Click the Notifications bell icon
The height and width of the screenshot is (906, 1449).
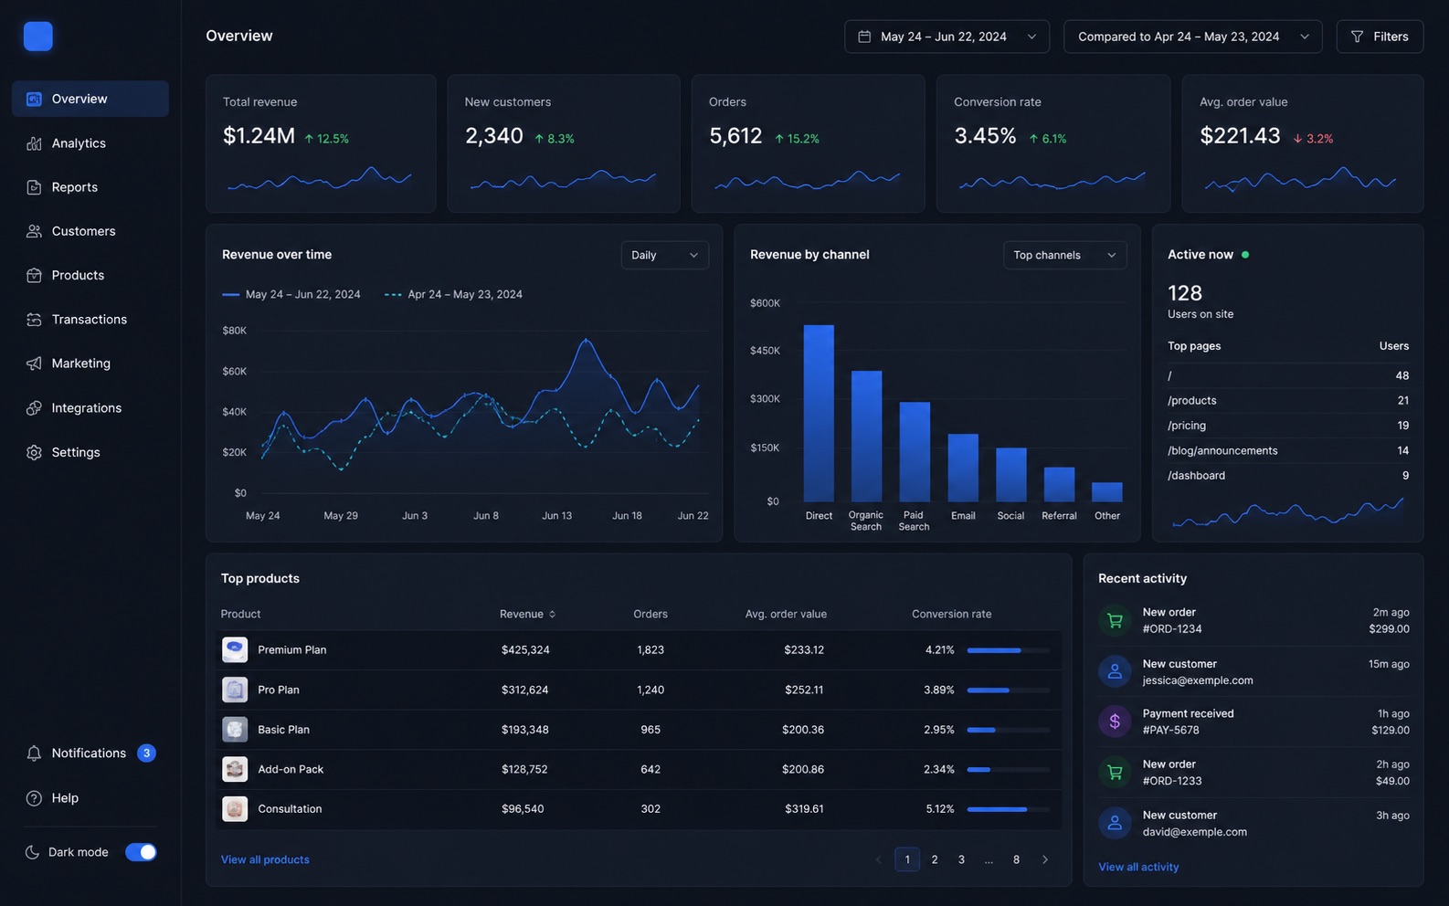coord(34,753)
